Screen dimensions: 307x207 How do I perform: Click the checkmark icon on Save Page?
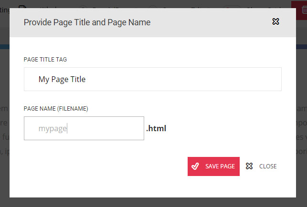coord(195,166)
